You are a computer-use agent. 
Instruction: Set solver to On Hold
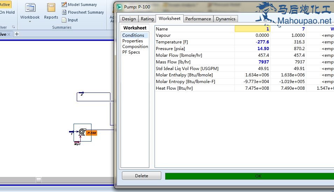7,12
